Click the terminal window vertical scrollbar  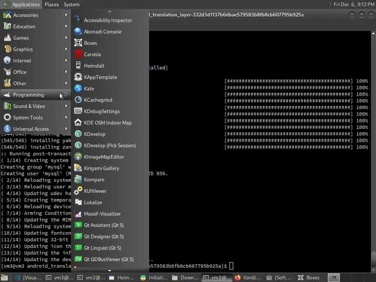coord(373,151)
